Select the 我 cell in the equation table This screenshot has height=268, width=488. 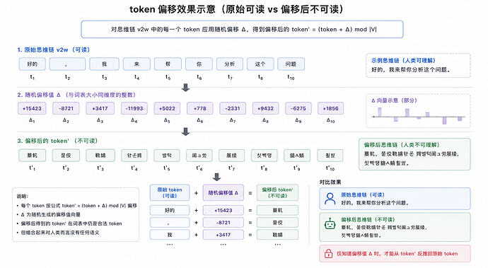170,235
